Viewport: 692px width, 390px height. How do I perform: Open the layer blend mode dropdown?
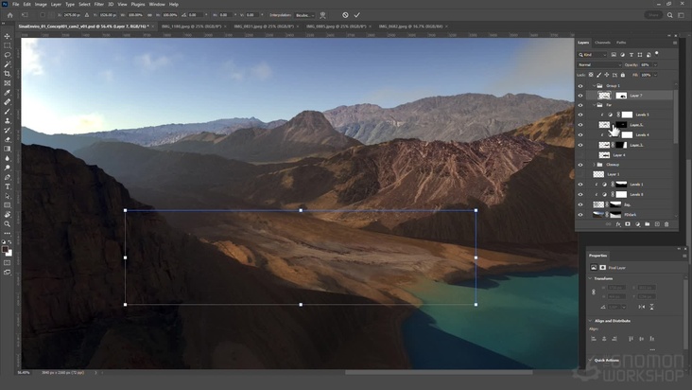[x=599, y=64]
